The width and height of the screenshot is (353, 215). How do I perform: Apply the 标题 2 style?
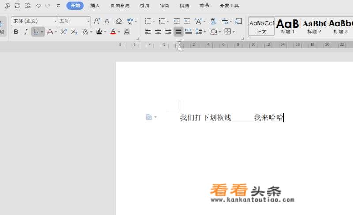pyautogui.click(x=314, y=26)
